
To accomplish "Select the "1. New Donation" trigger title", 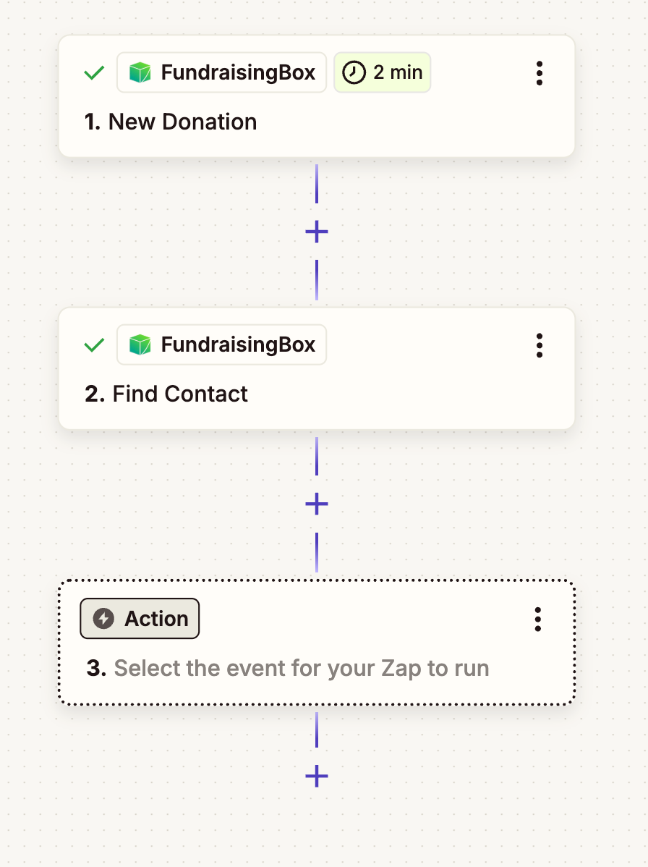I will pos(171,122).
